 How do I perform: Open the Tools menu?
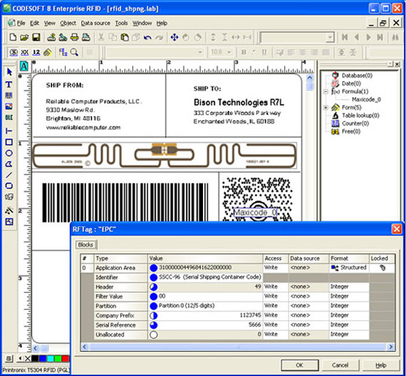tap(121, 23)
